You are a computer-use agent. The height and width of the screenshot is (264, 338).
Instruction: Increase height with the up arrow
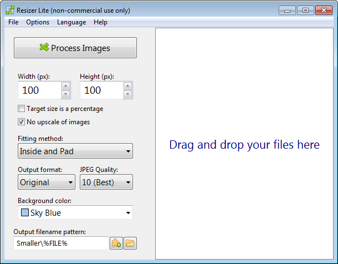(x=127, y=86)
